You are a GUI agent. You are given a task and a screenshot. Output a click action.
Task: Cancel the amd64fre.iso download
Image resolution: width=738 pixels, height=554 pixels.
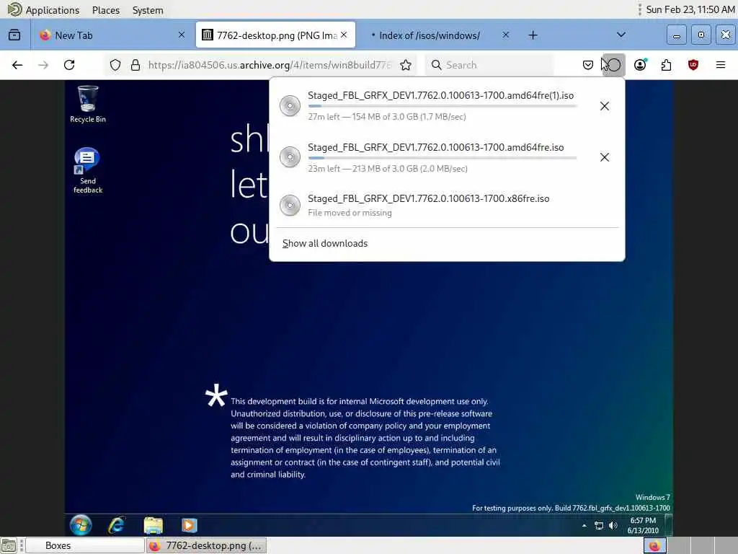click(x=605, y=157)
